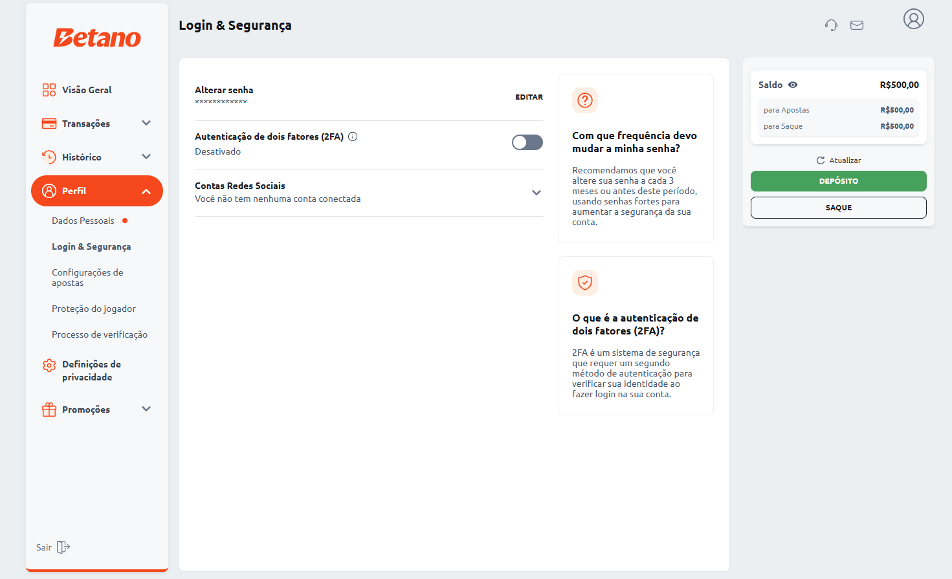Screen dimensions: 952x579
Task: Click the logout door icon
Action: pyautogui.click(x=63, y=547)
